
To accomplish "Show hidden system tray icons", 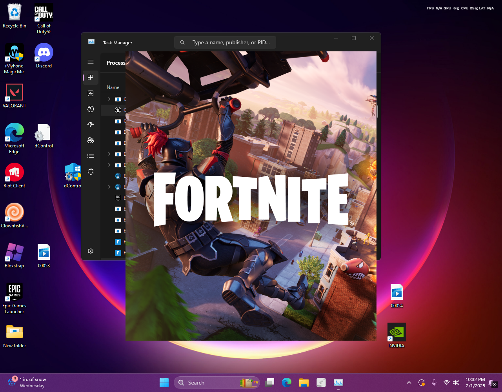I will coord(409,383).
